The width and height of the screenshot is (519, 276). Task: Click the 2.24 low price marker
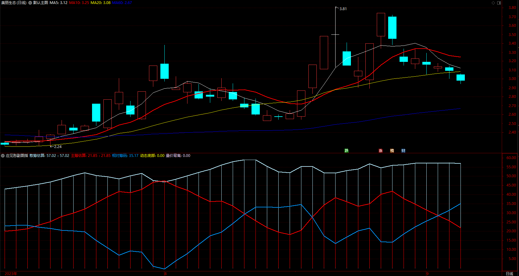58,147
